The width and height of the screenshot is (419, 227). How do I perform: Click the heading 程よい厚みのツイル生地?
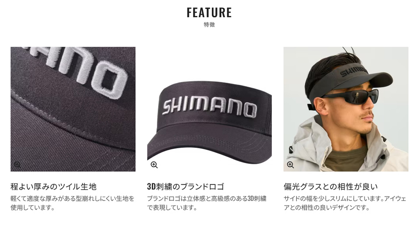pos(53,186)
